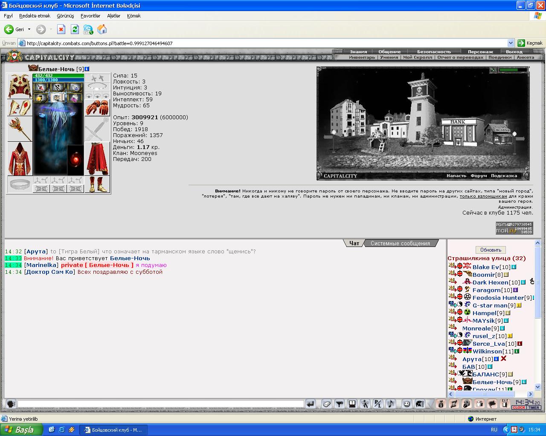Click the eraser clear-chat icon

(326, 404)
